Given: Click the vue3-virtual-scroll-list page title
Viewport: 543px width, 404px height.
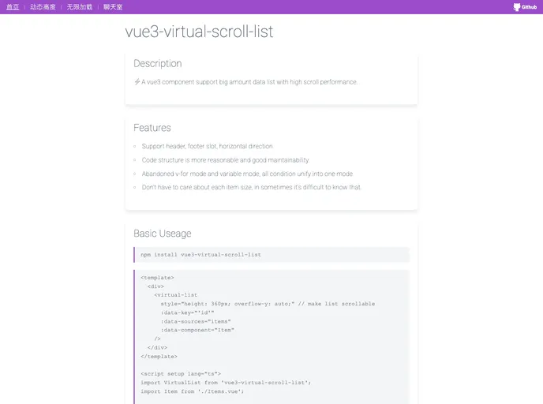Looking at the screenshot, I should coord(199,32).
